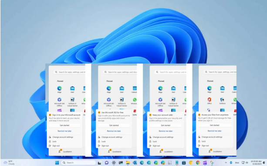Open the Cloudy weather widget
The height and width of the screenshot is (166, 267).
10,163
